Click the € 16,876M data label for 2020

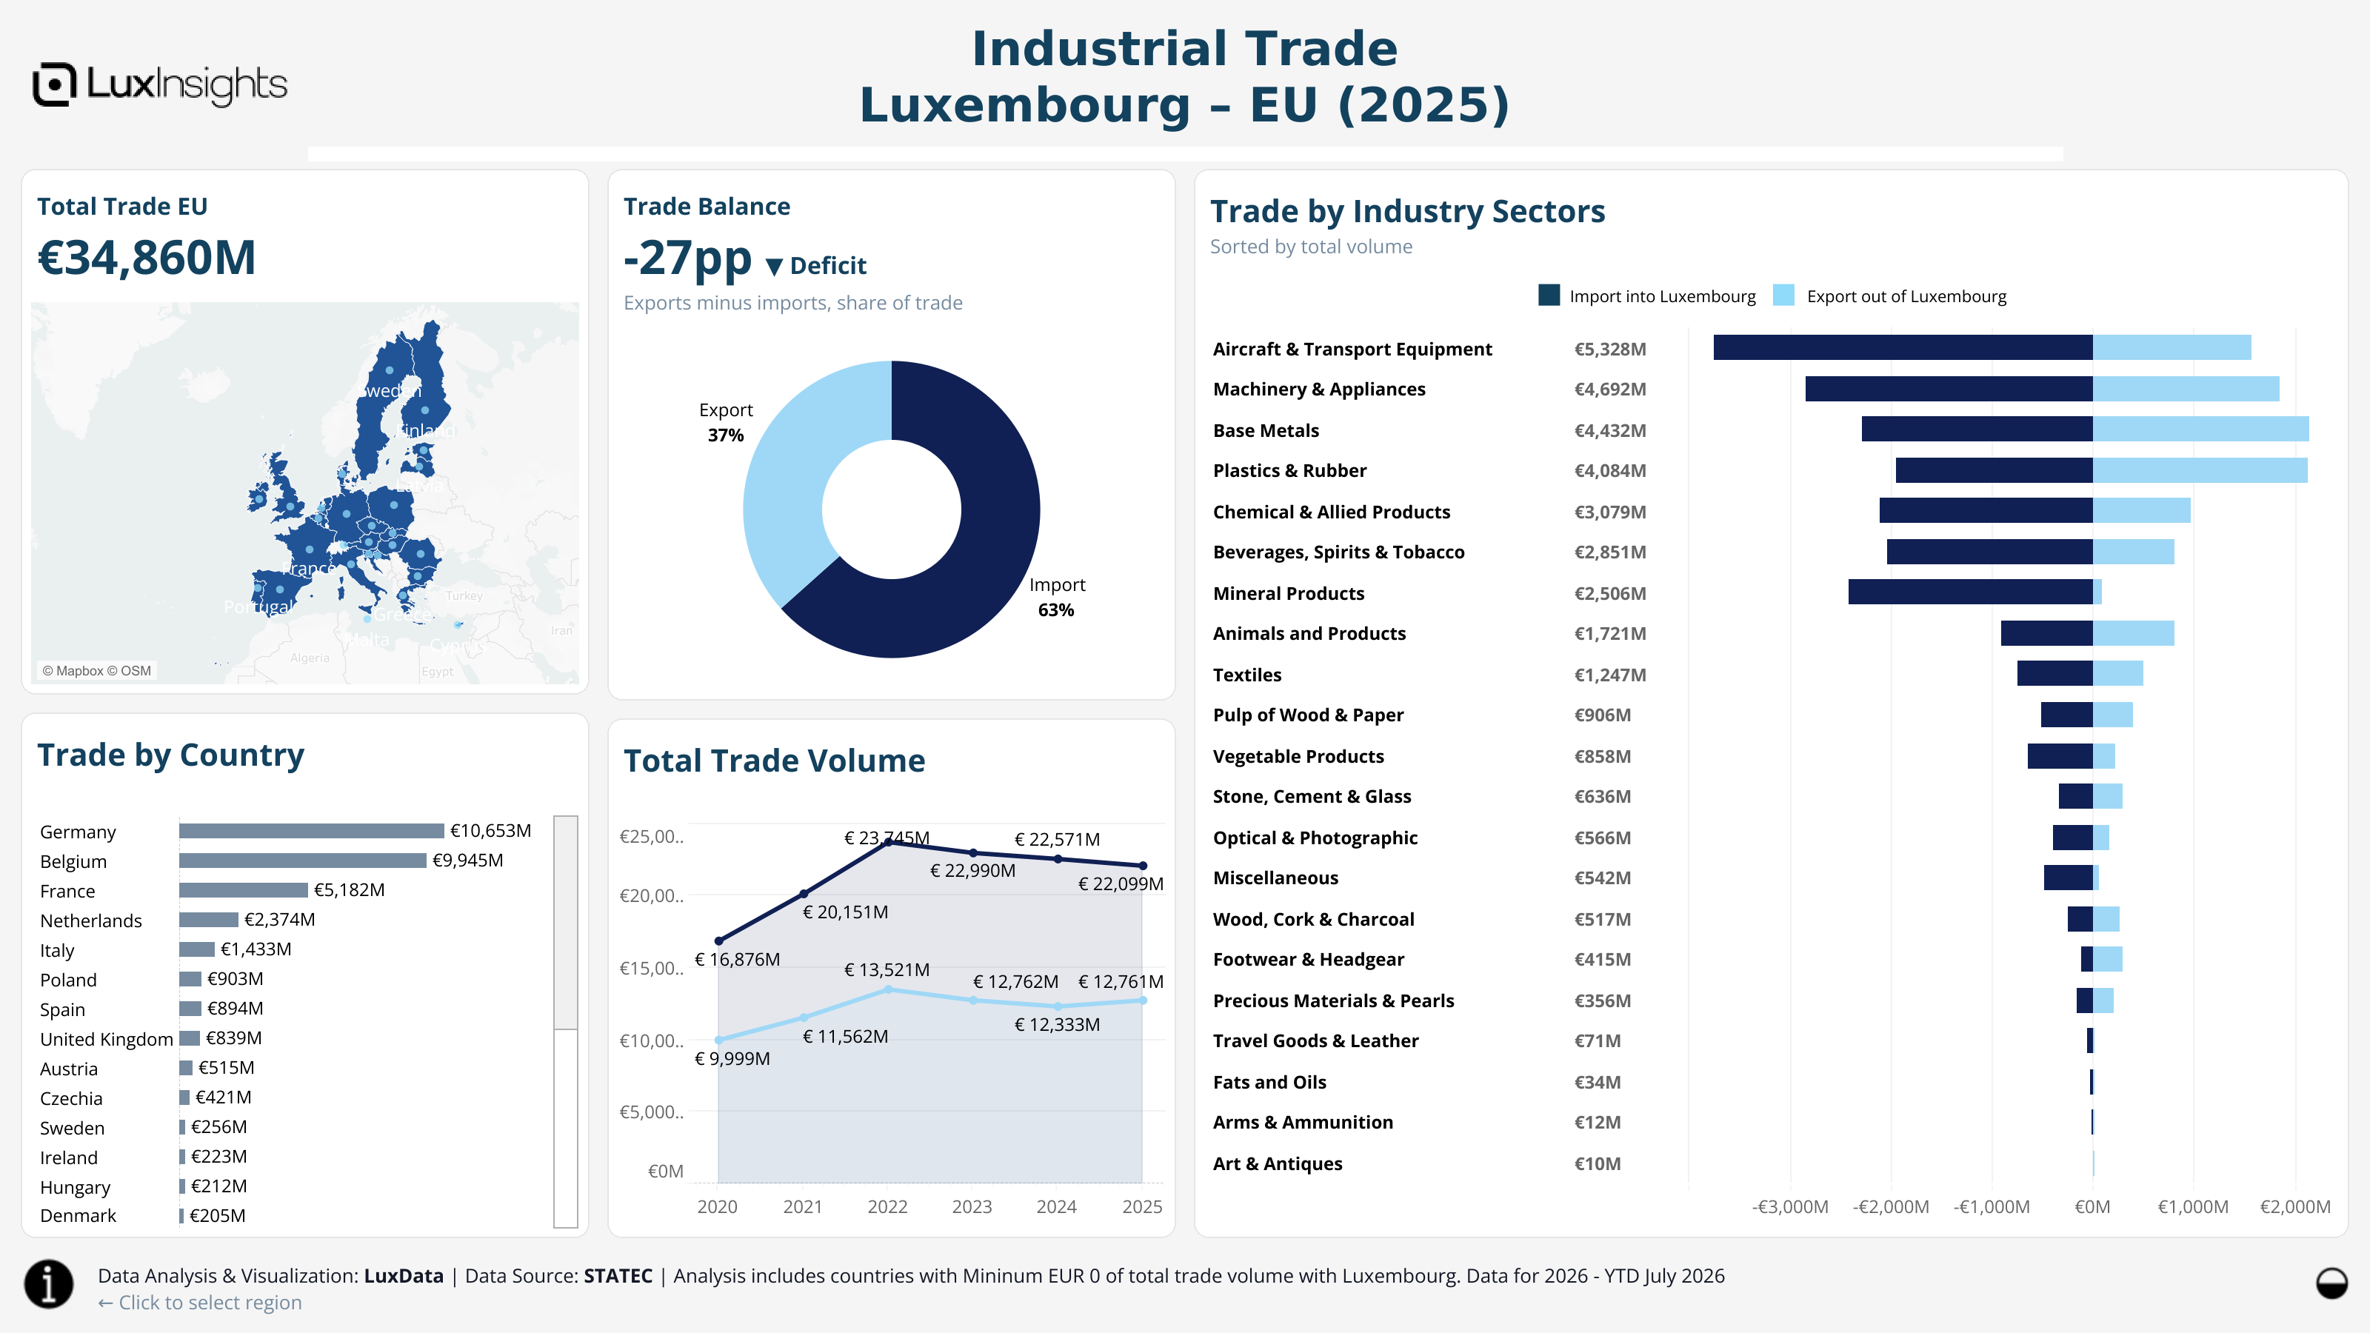(737, 960)
